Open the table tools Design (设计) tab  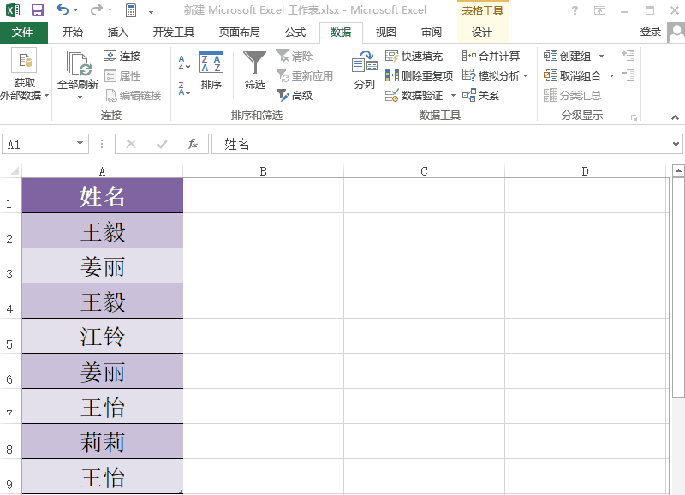click(482, 33)
